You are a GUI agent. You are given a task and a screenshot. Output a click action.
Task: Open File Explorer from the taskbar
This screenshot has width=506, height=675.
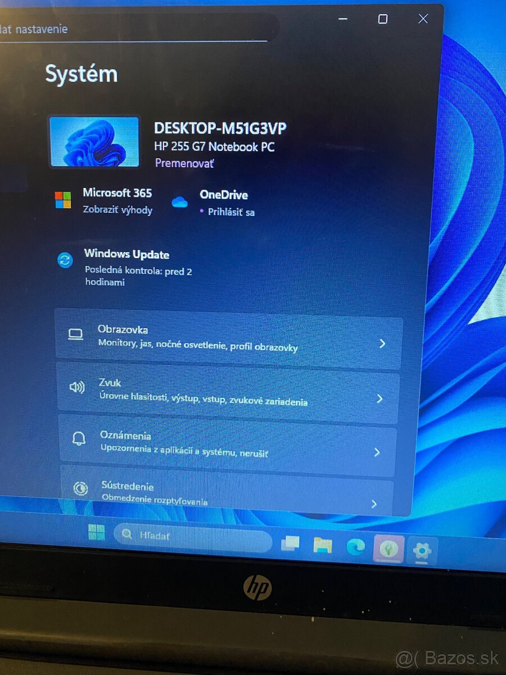[323, 545]
